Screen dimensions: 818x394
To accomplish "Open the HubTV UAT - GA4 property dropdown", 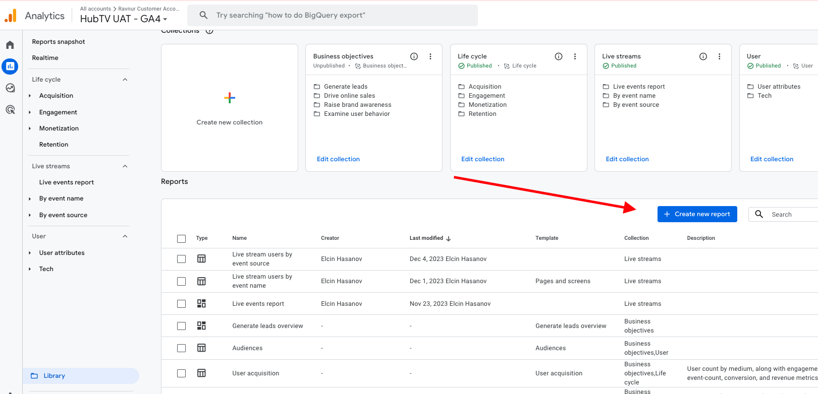I will pos(124,19).
